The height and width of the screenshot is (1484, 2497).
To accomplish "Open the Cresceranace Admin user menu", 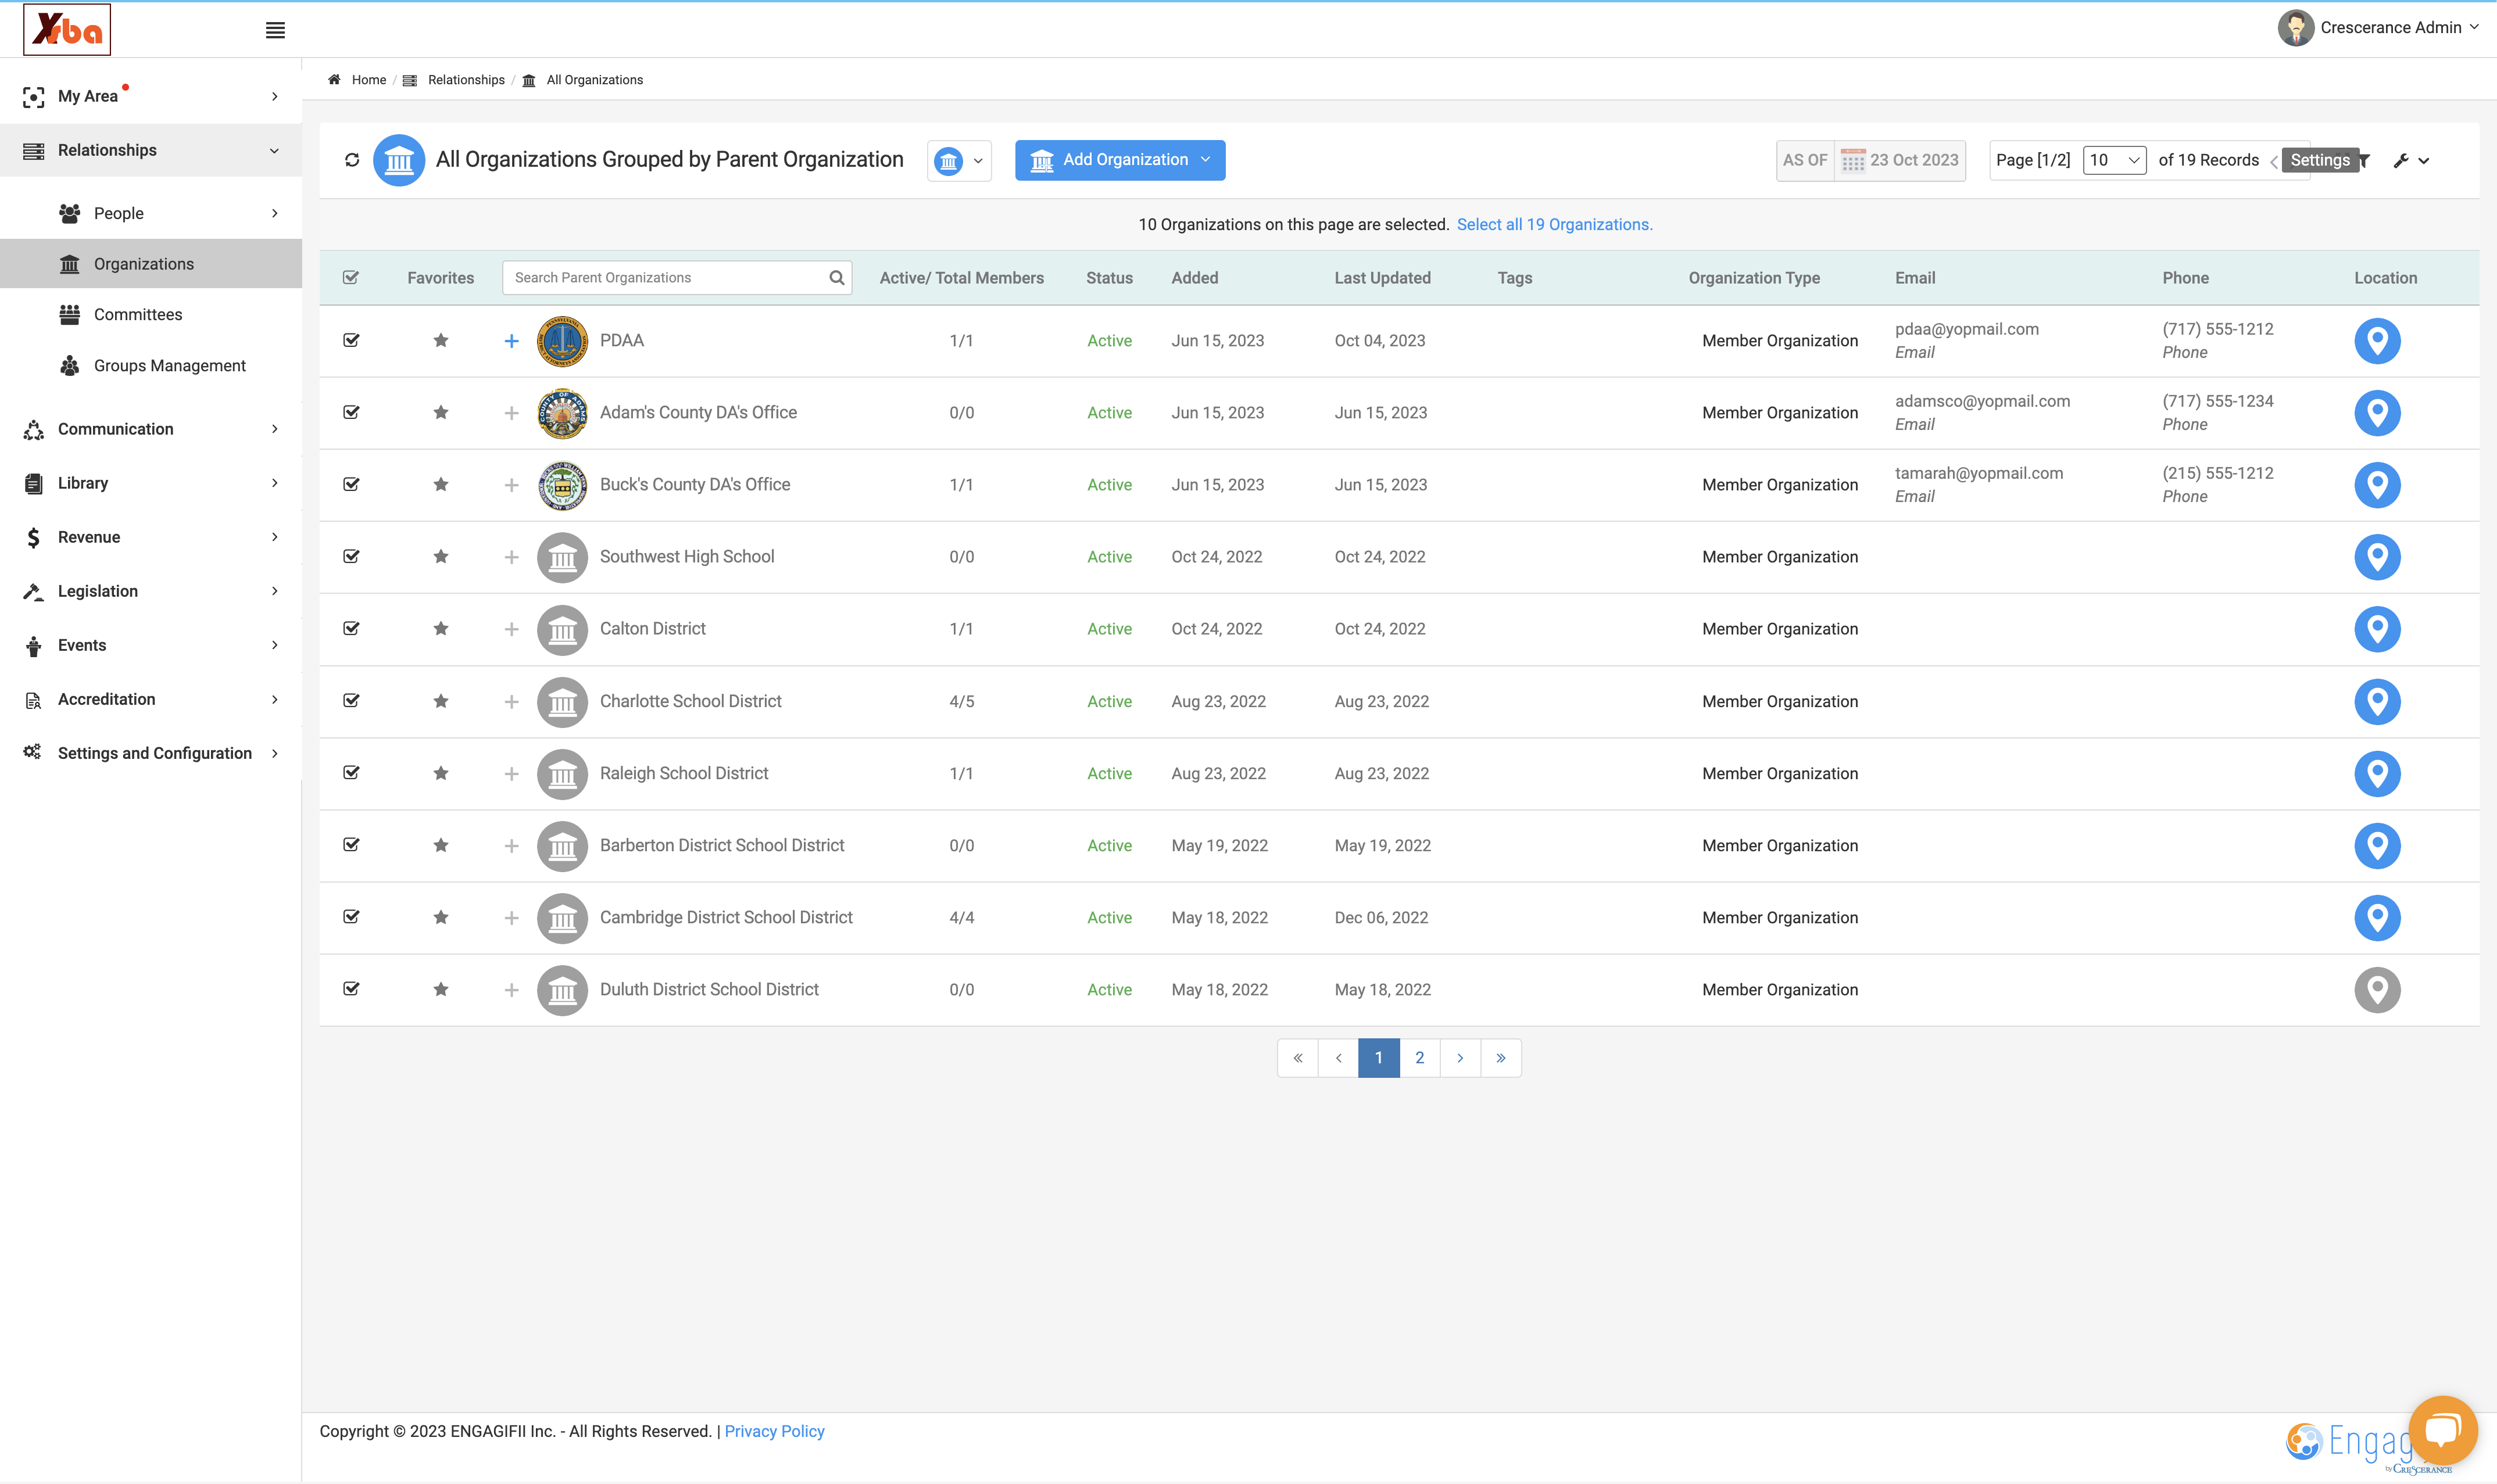I will [2380, 28].
